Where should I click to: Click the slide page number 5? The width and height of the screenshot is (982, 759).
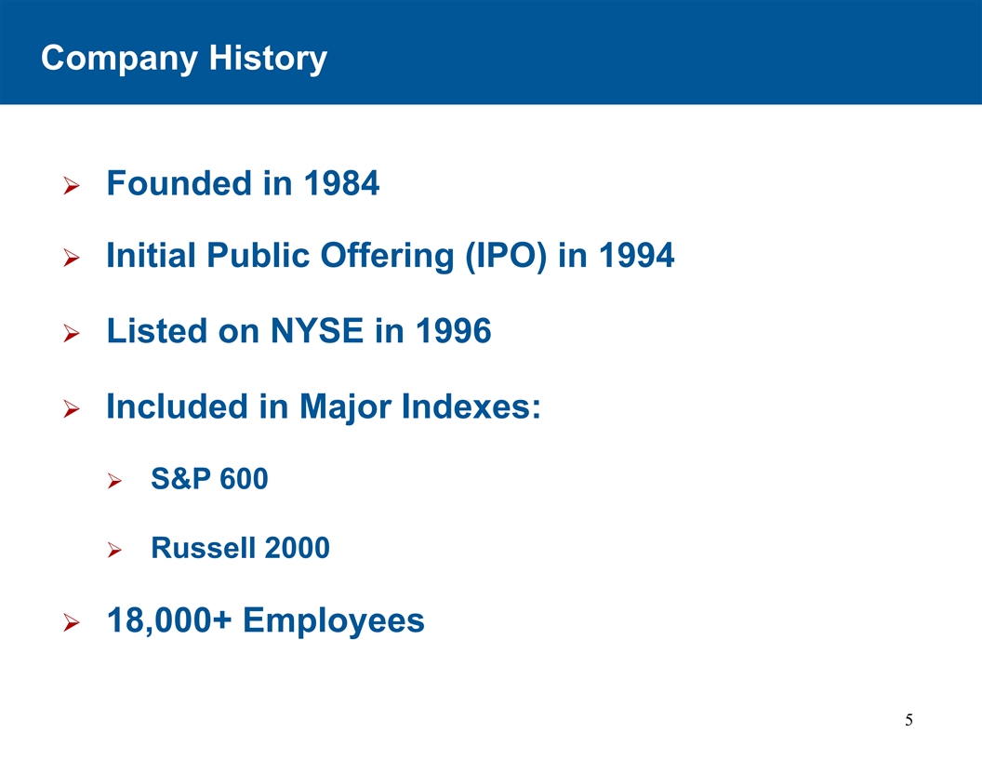(909, 719)
